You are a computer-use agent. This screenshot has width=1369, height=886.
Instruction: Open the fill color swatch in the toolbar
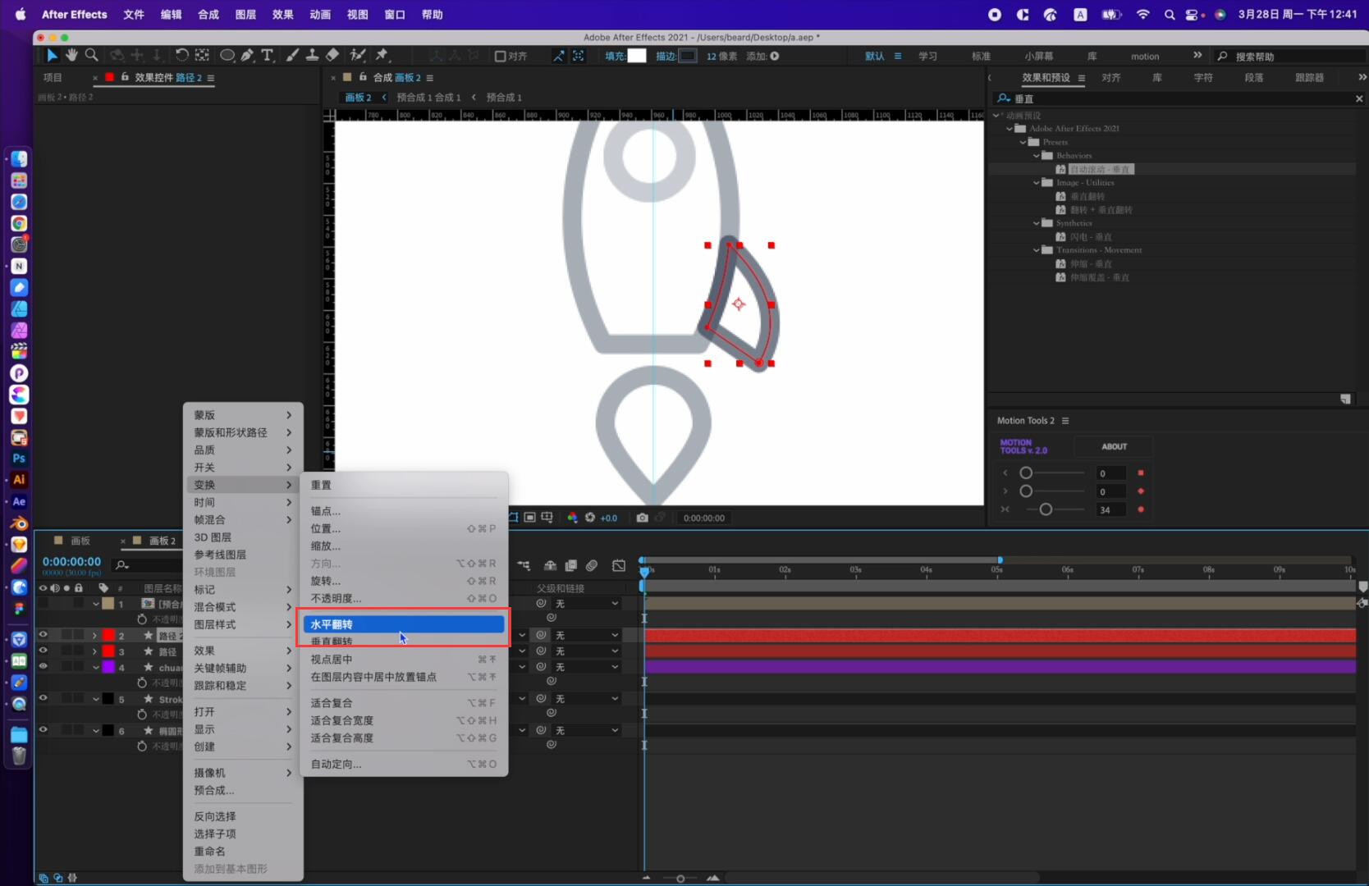tap(637, 56)
